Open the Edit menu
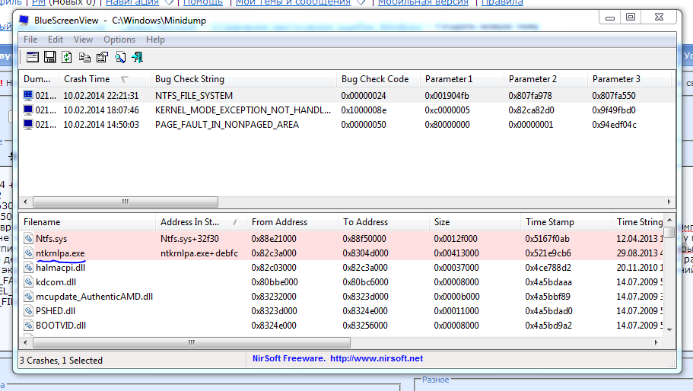The height and width of the screenshot is (391, 693). pos(56,40)
